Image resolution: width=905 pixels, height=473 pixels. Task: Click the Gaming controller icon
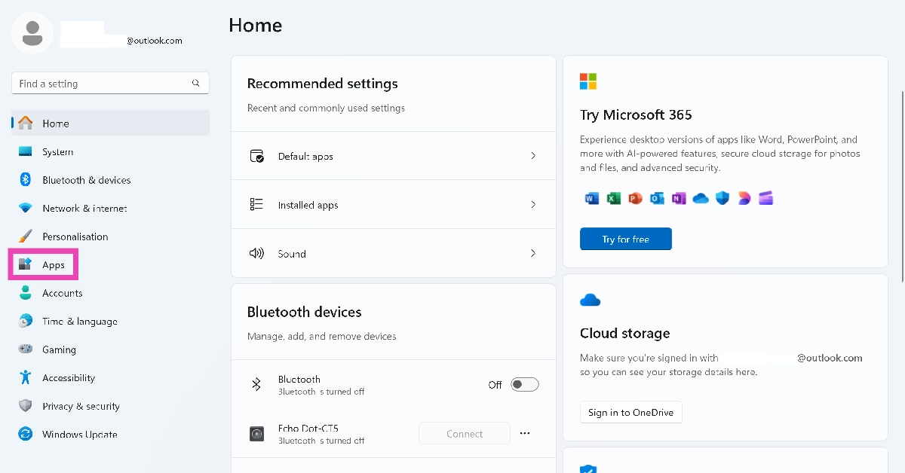click(x=24, y=349)
